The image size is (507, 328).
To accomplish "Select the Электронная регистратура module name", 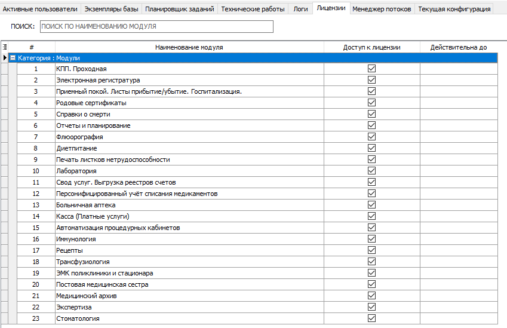I will pyautogui.click(x=189, y=80).
